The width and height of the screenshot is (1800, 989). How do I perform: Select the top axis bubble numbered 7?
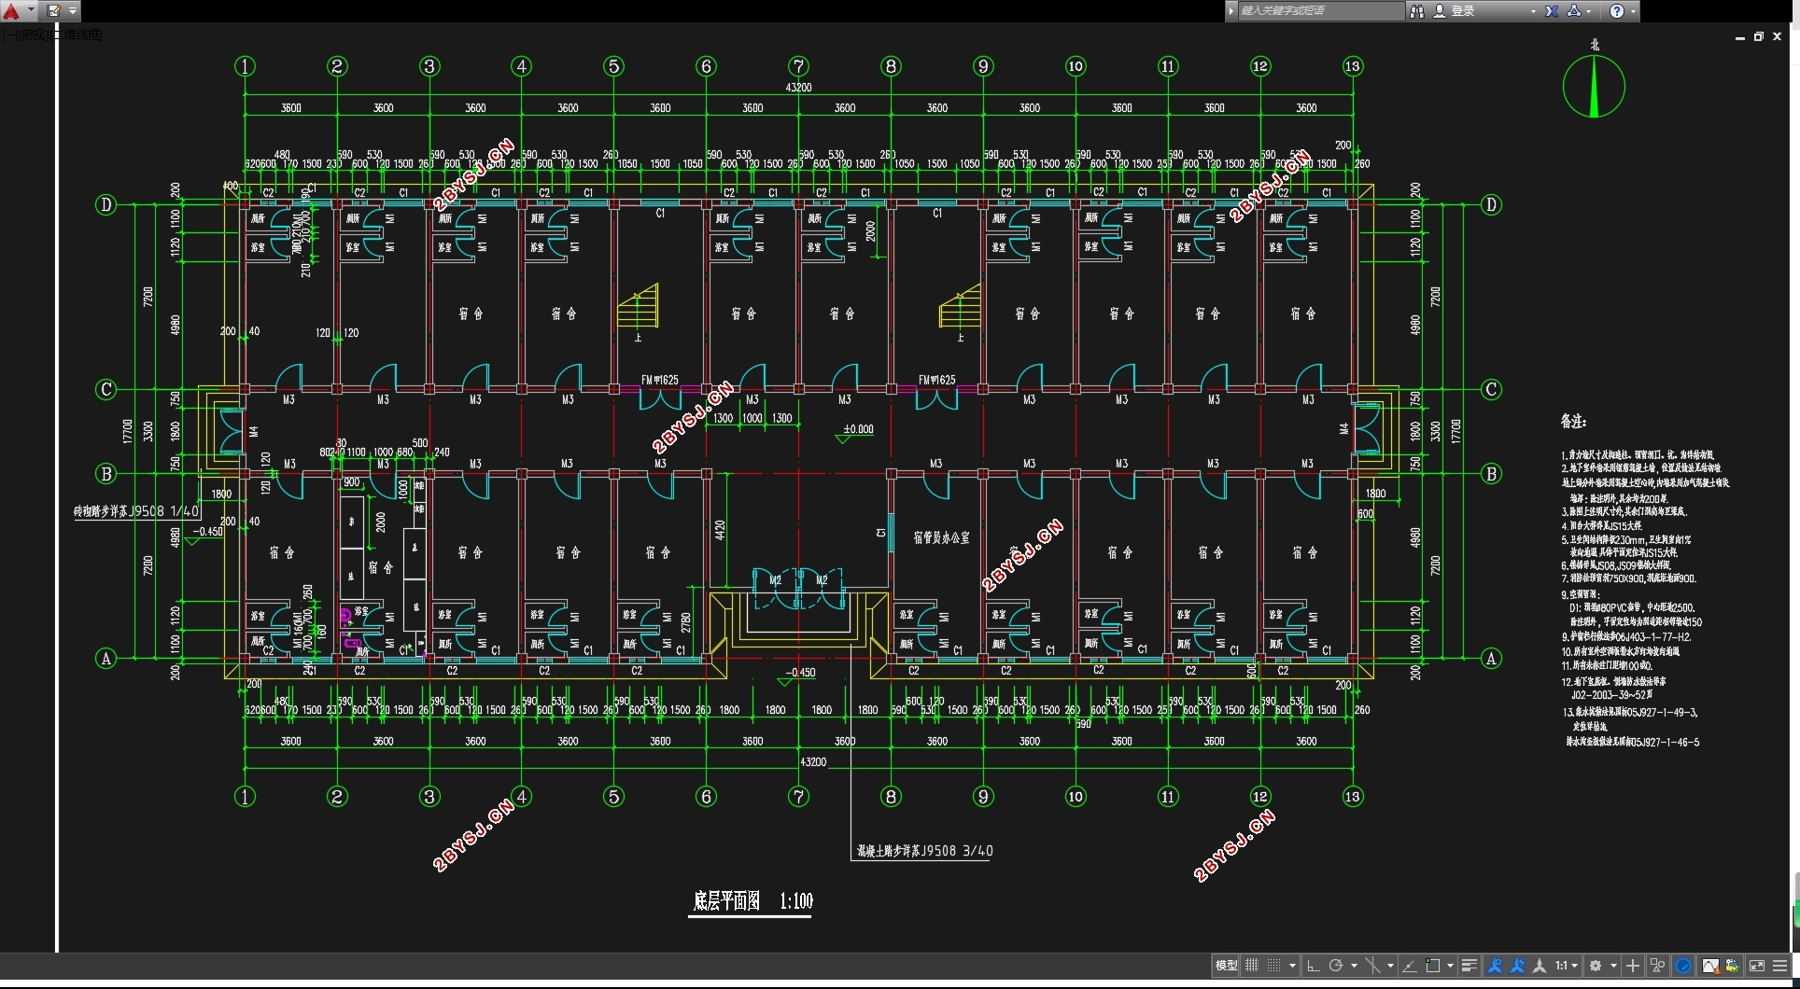pos(798,66)
